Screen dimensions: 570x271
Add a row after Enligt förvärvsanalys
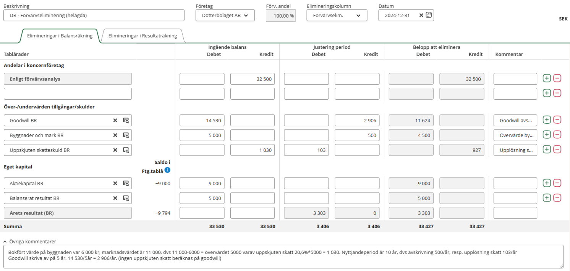(547, 79)
